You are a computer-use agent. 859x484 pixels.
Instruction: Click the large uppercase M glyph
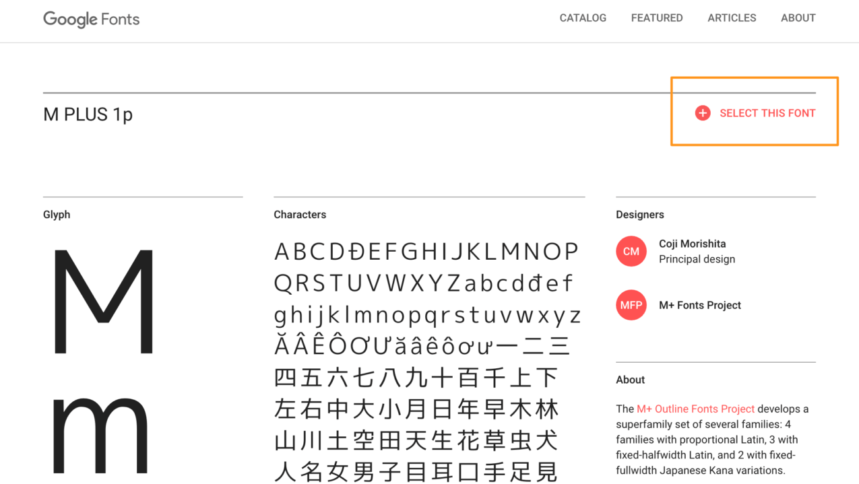[x=103, y=302]
